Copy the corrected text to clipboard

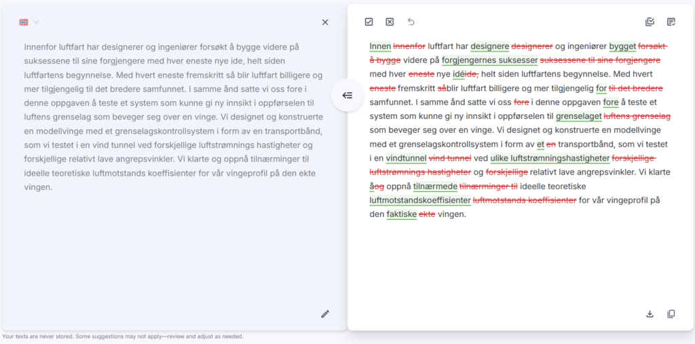click(671, 313)
